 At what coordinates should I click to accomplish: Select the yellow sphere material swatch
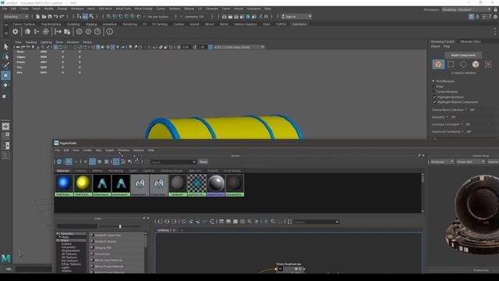pyautogui.click(x=83, y=185)
